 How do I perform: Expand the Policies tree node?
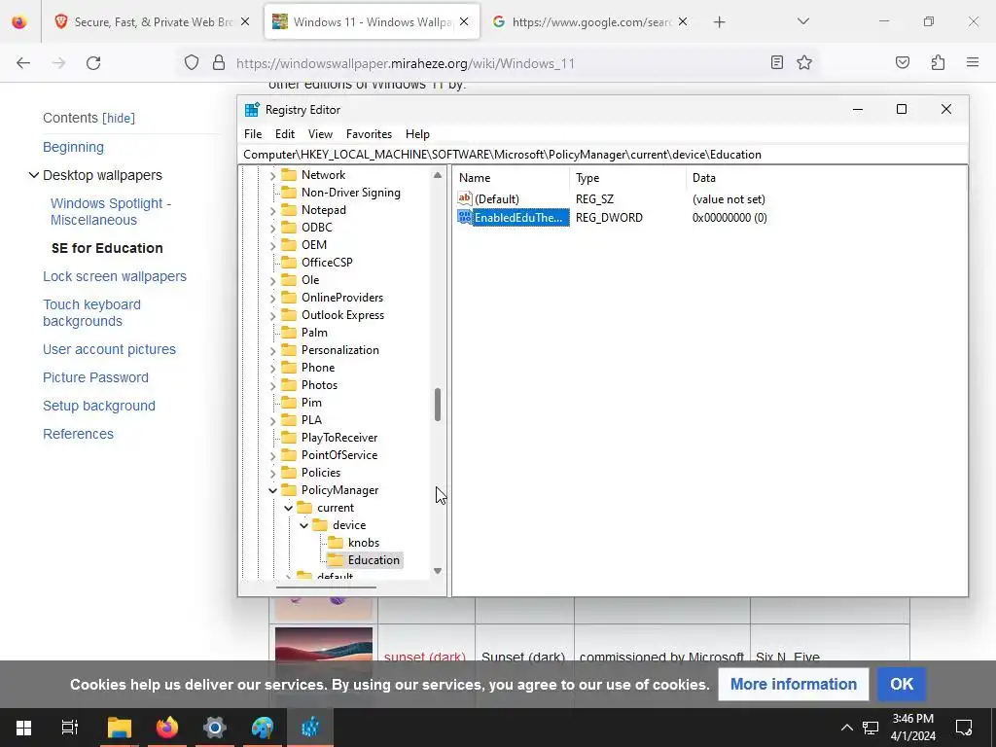(x=272, y=473)
